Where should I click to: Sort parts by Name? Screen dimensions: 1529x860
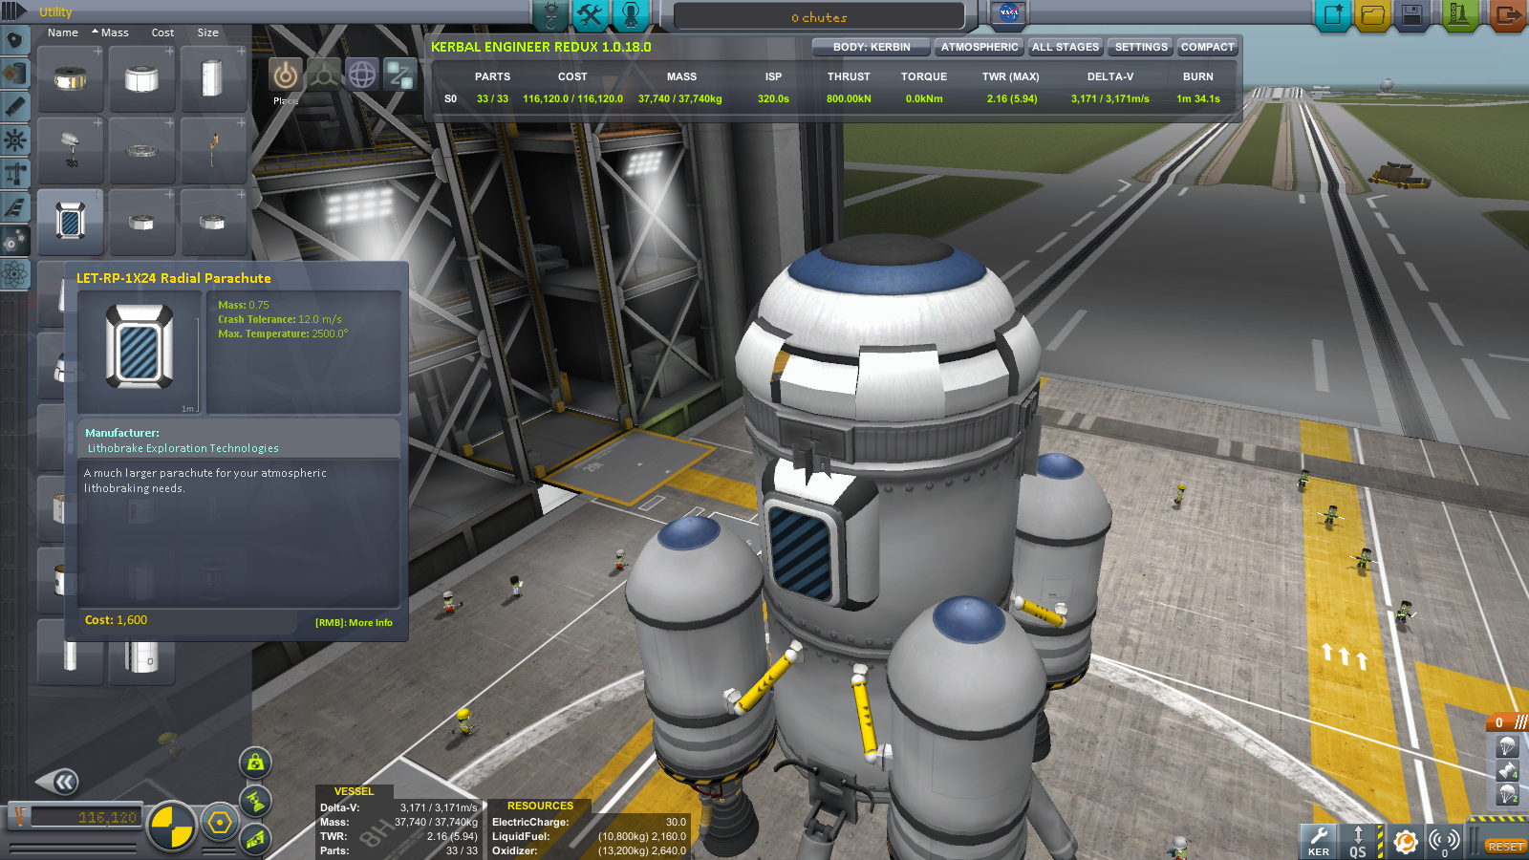(63, 32)
